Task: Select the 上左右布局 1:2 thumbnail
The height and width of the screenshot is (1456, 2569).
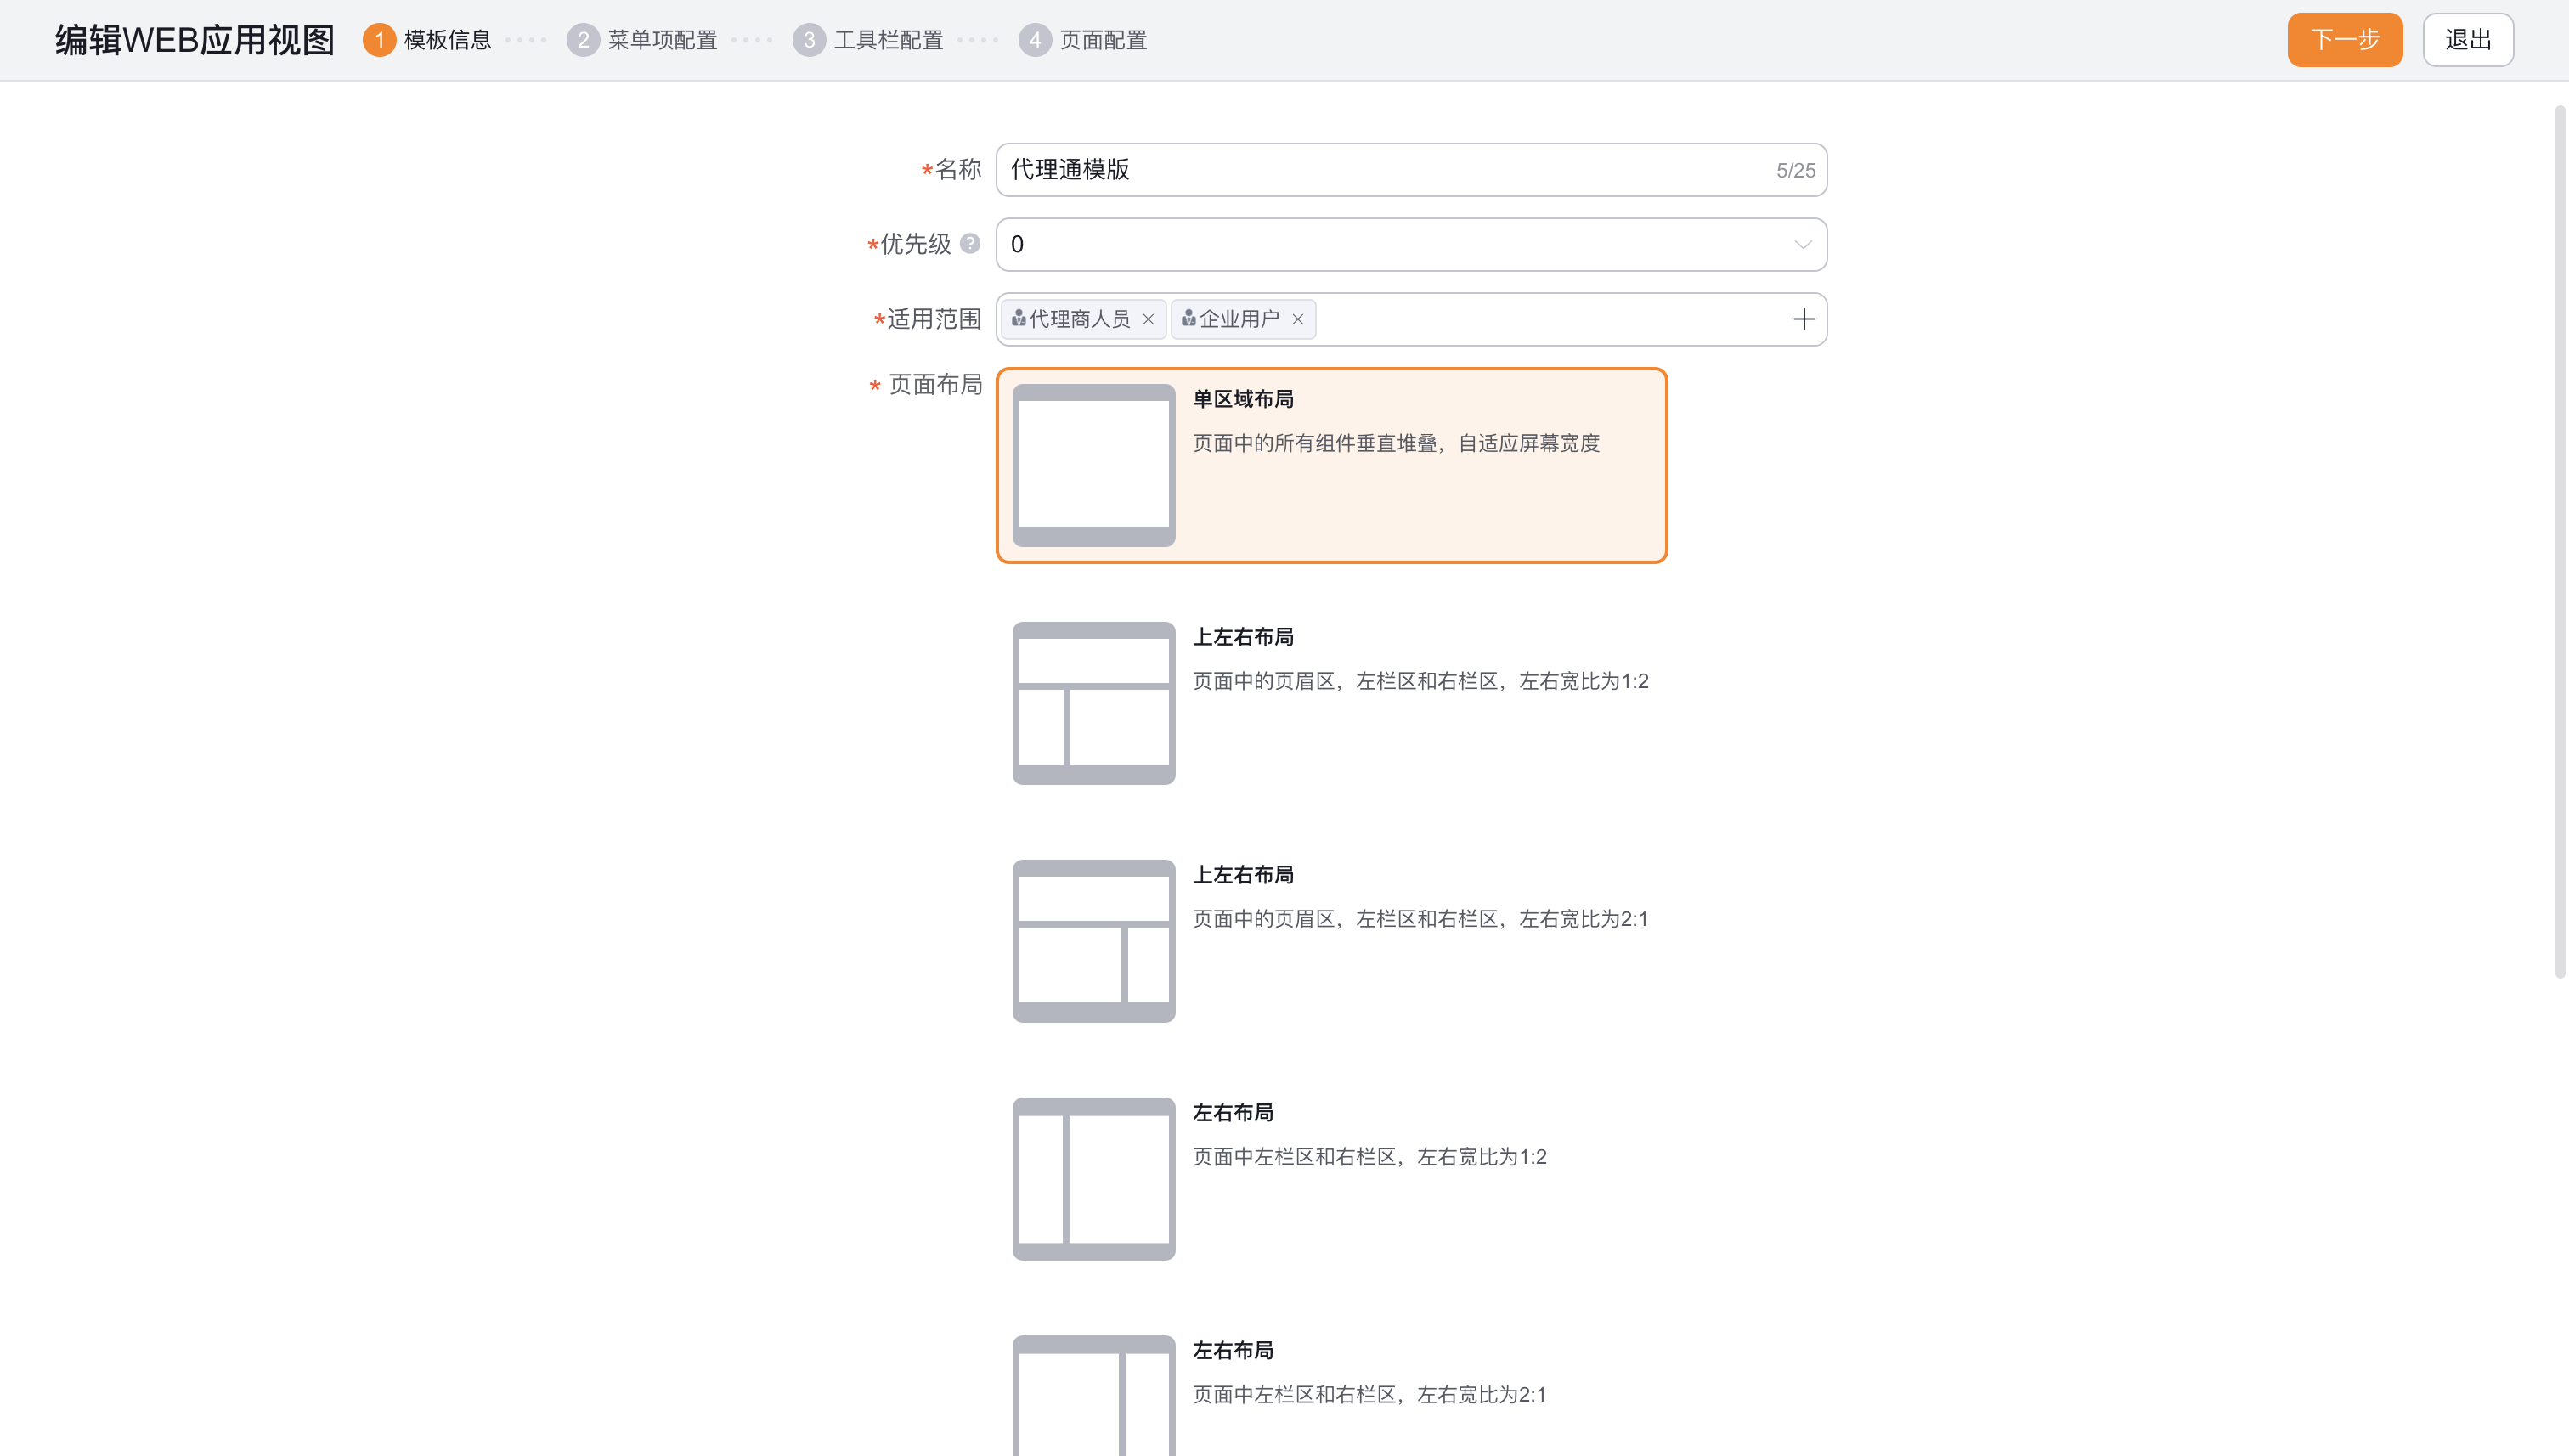Action: click(1093, 703)
